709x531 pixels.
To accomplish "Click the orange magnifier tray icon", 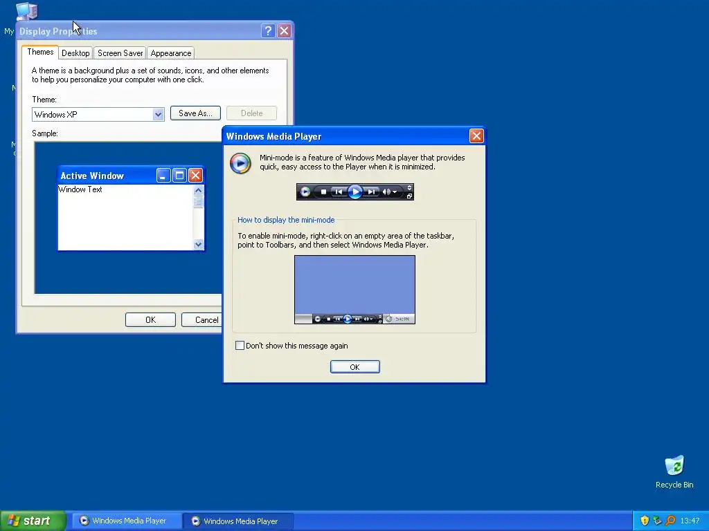I will point(670,521).
